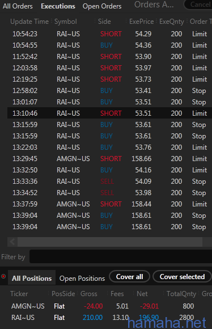
Task: Focus the Filter by input field
Action: click(x=121, y=256)
